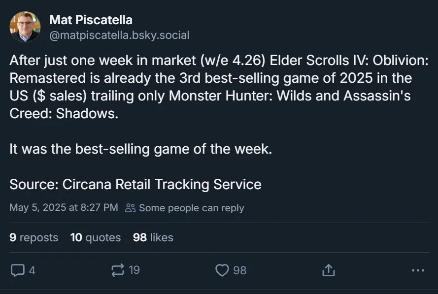Click the repost count number 19
Image resolution: width=438 pixels, height=294 pixels.
(134, 270)
